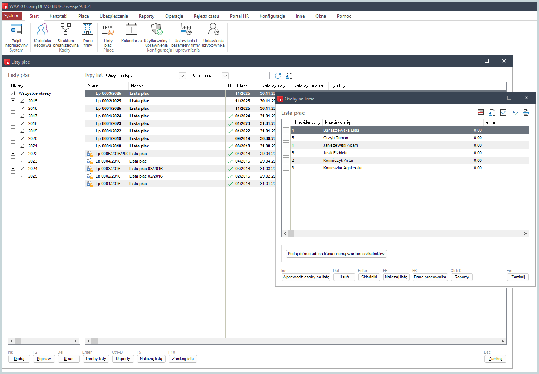The image size is (539, 374).
Task: Check the box for Grzyb Roman
Action: (x=286, y=138)
